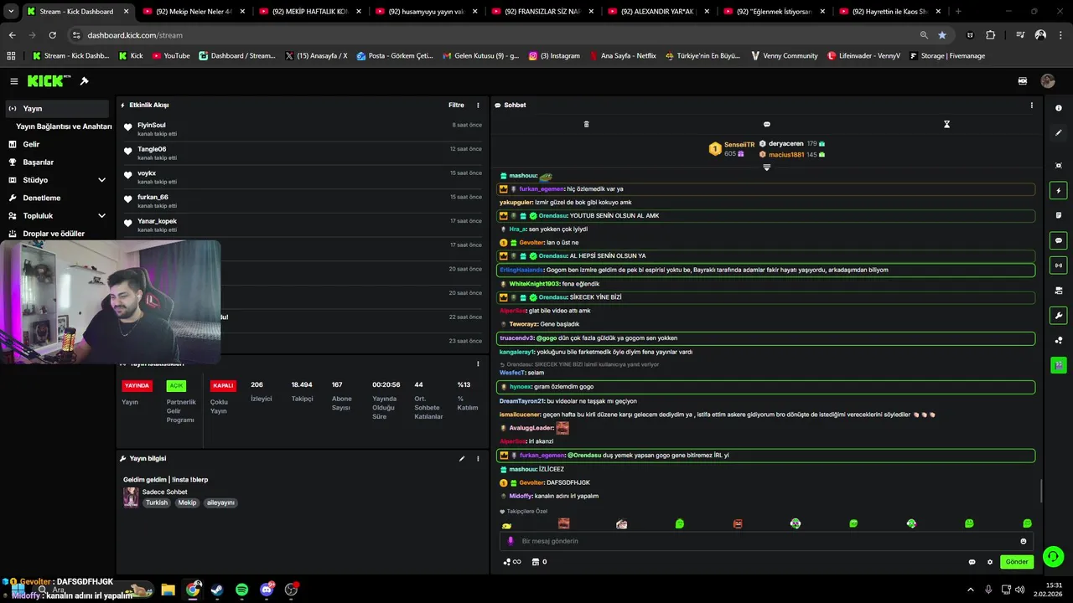
Task: Click green grid icon in right sidebar
Action: pos(1059,365)
